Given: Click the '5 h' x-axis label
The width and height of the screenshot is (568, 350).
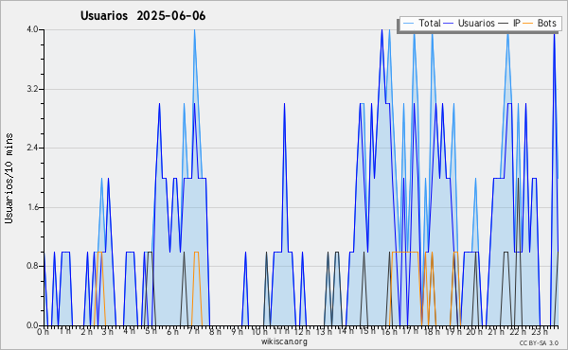Looking at the screenshot, I should pyautogui.click(x=151, y=331).
